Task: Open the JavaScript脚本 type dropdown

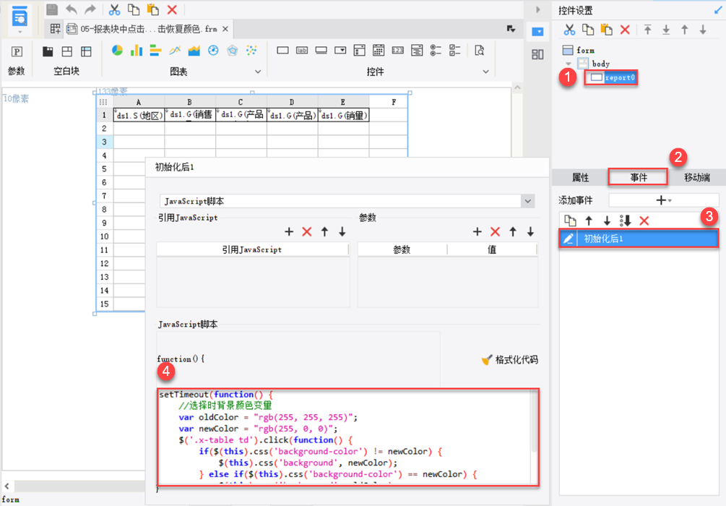Action: [x=528, y=201]
